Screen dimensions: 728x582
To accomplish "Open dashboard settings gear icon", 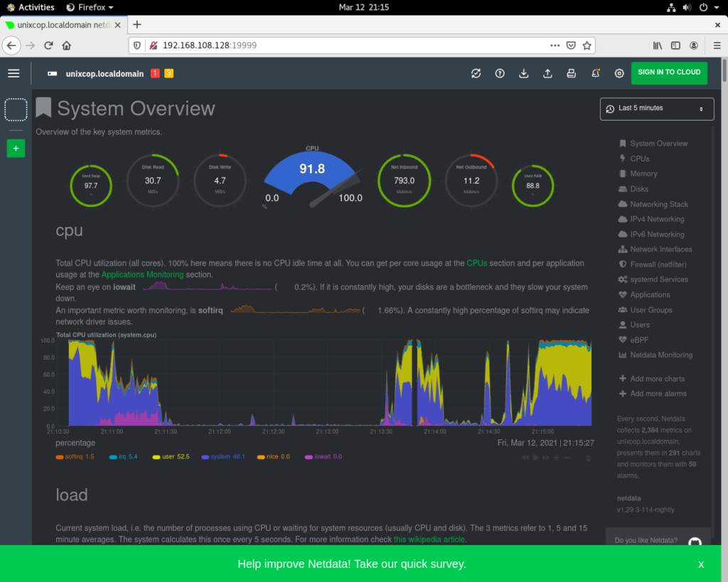I will click(x=619, y=73).
